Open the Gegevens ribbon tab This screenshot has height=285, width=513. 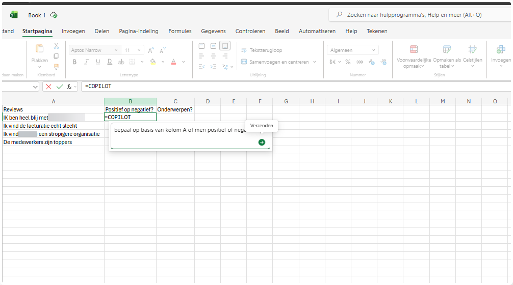[213, 31]
